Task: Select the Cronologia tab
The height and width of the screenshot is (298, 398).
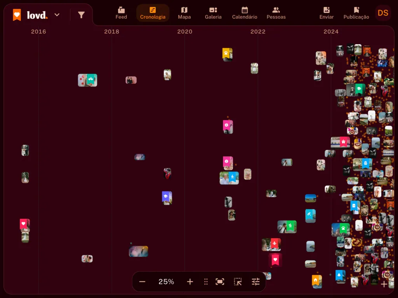Action: click(x=153, y=13)
